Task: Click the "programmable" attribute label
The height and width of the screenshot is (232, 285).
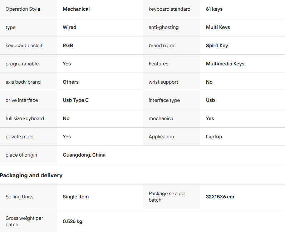Action: tap(22, 64)
